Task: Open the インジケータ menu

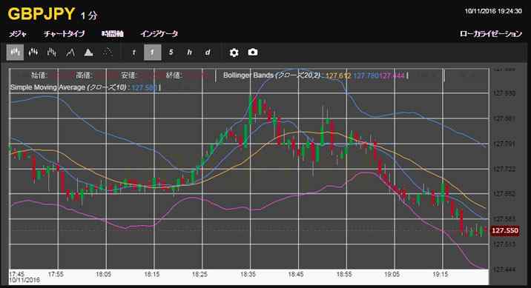Action: pos(159,34)
